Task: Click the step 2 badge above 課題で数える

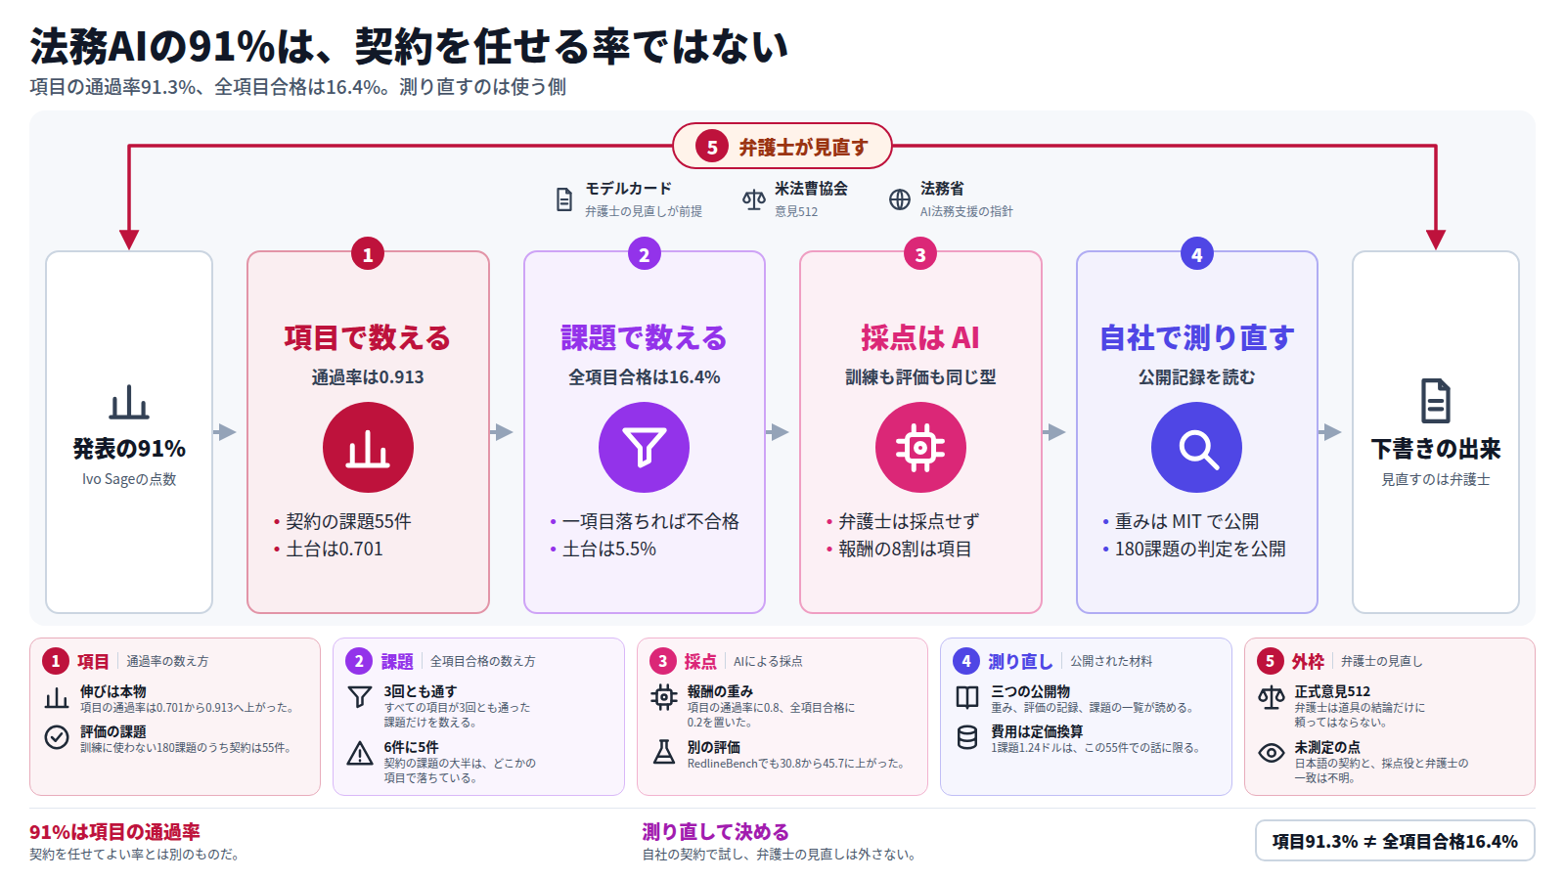Action: (x=645, y=255)
